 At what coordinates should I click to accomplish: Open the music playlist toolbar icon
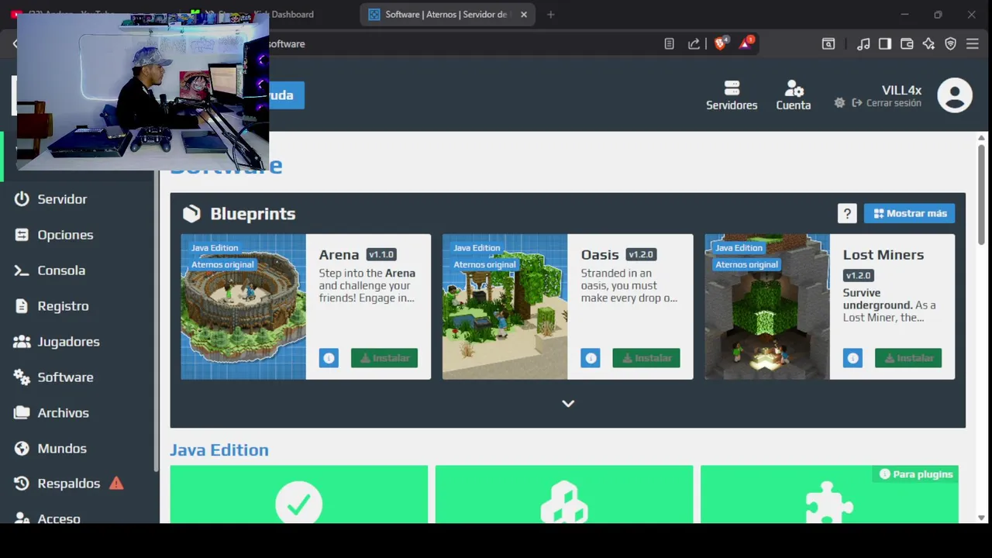[863, 44]
